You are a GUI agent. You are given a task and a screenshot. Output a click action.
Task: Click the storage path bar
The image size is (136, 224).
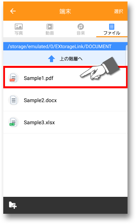65,46
